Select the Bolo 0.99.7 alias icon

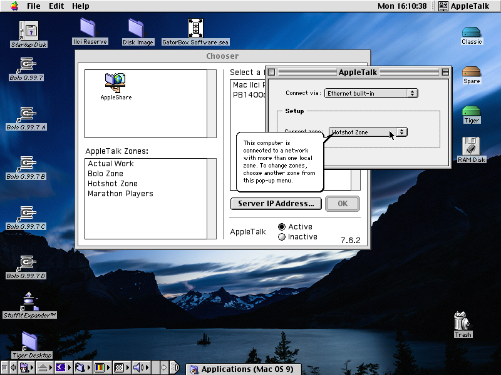pyautogui.click(x=27, y=65)
